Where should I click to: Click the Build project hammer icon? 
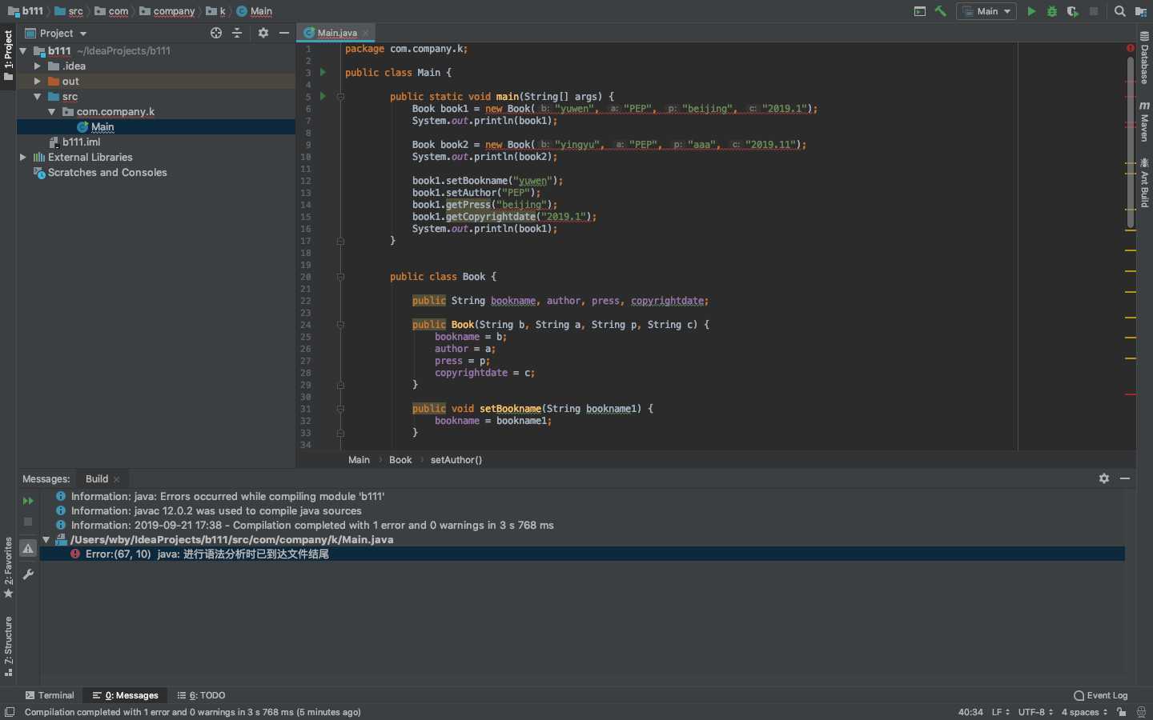point(941,11)
